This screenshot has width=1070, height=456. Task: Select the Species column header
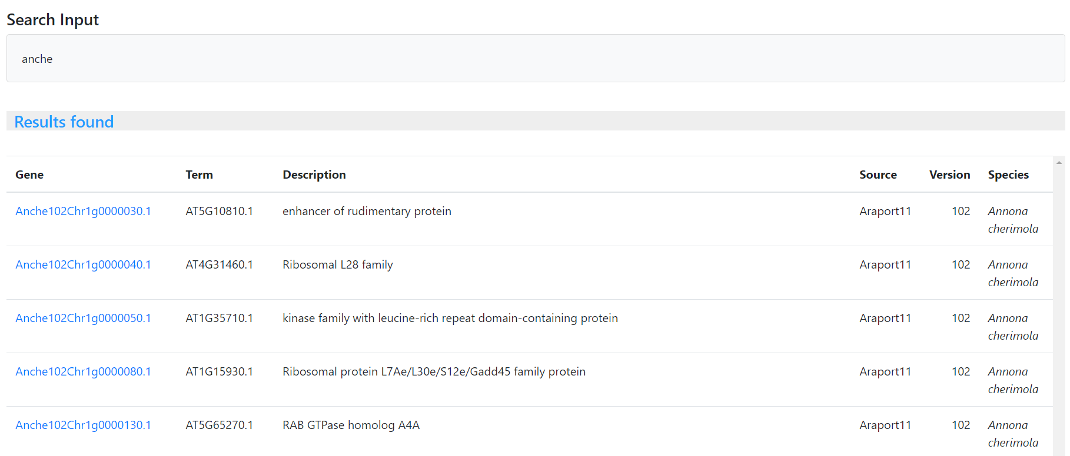pyautogui.click(x=1008, y=175)
